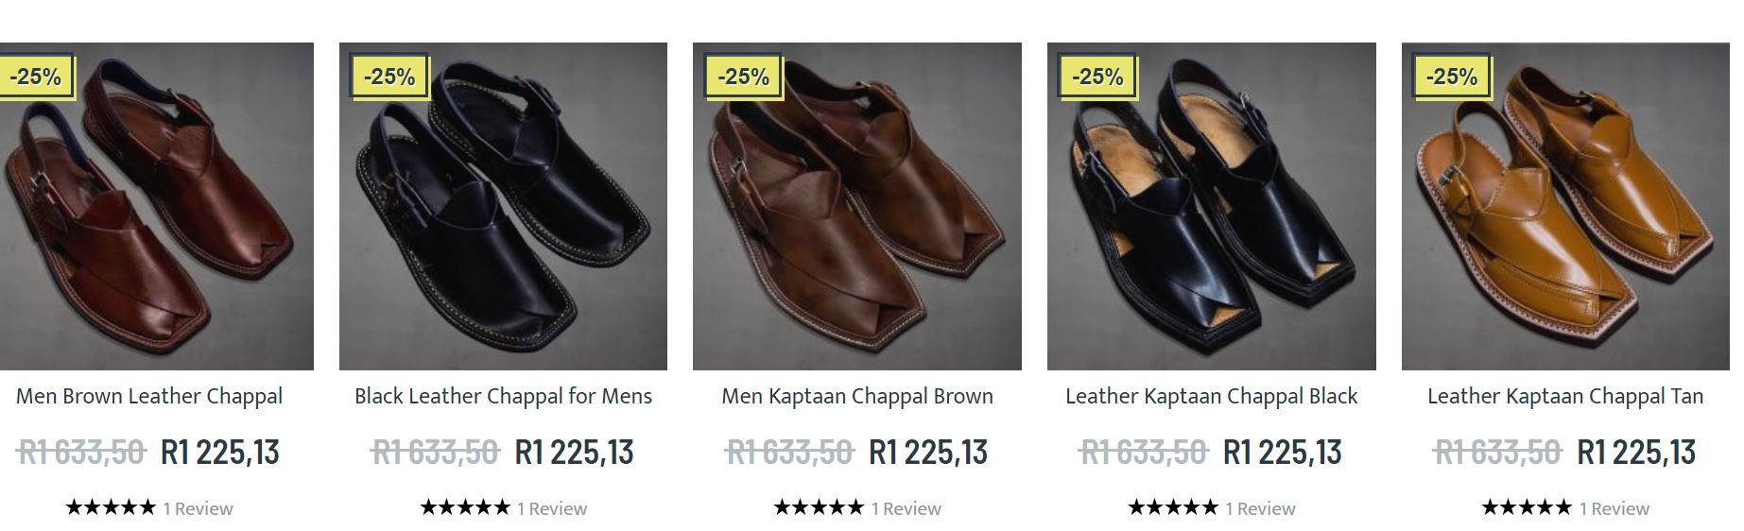Click star rating under Men Brown Leather Chappal
This screenshot has width=1744, height=531.
111,508
